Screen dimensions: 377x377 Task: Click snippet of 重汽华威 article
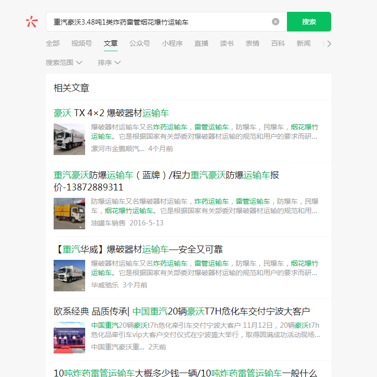[x=205, y=268]
